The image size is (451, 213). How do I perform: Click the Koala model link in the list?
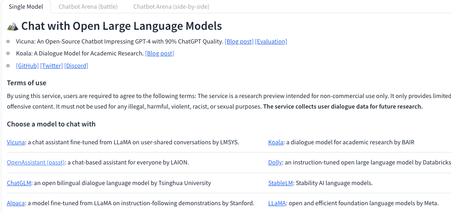pos(276,142)
